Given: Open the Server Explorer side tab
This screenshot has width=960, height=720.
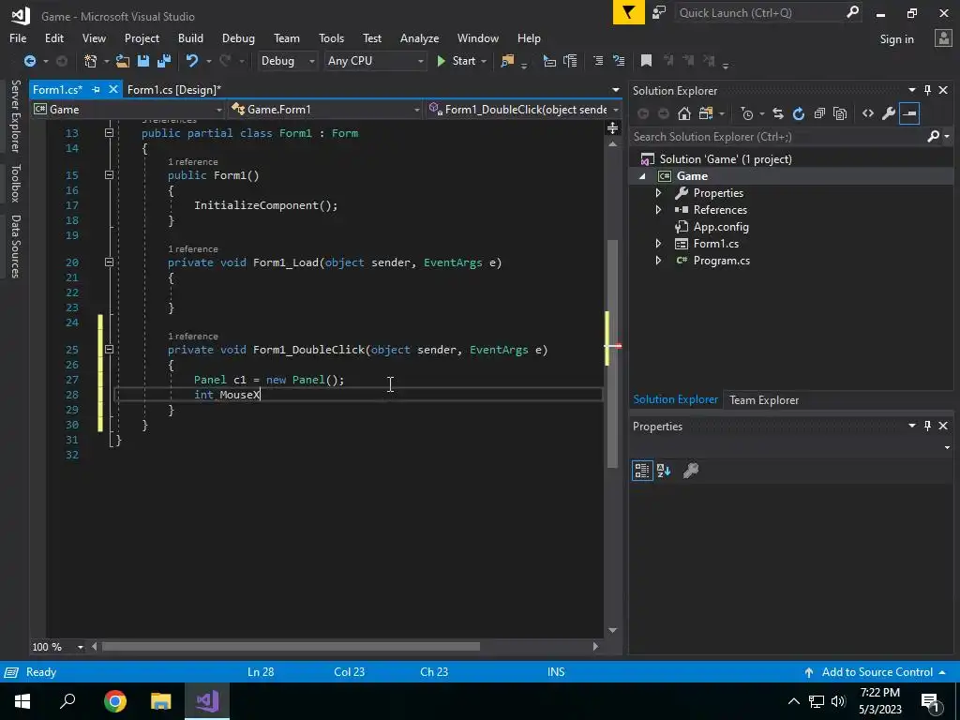Looking at the screenshot, I should point(16,115).
